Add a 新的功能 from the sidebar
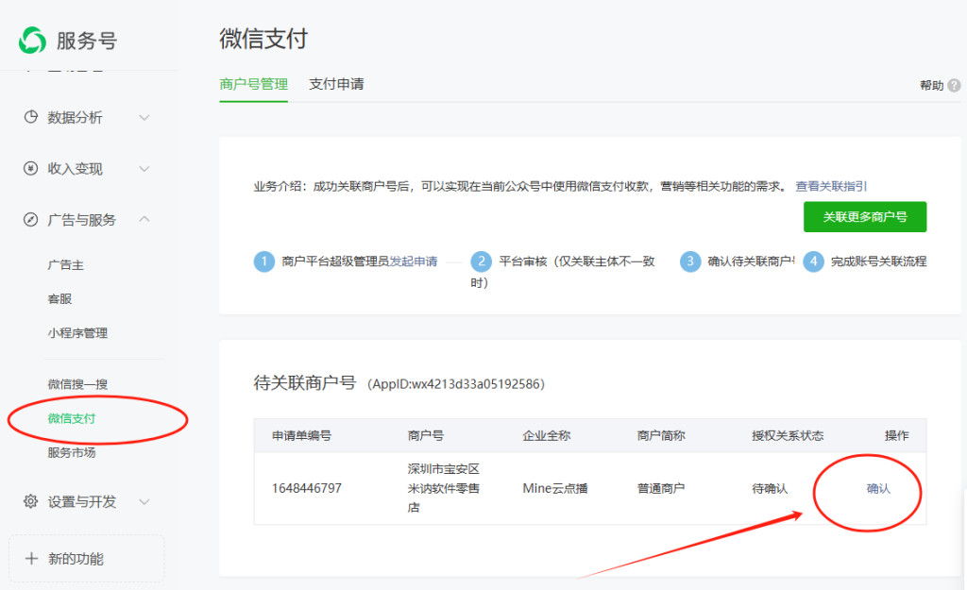Screen dimensions: 967x590 [x=87, y=559]
